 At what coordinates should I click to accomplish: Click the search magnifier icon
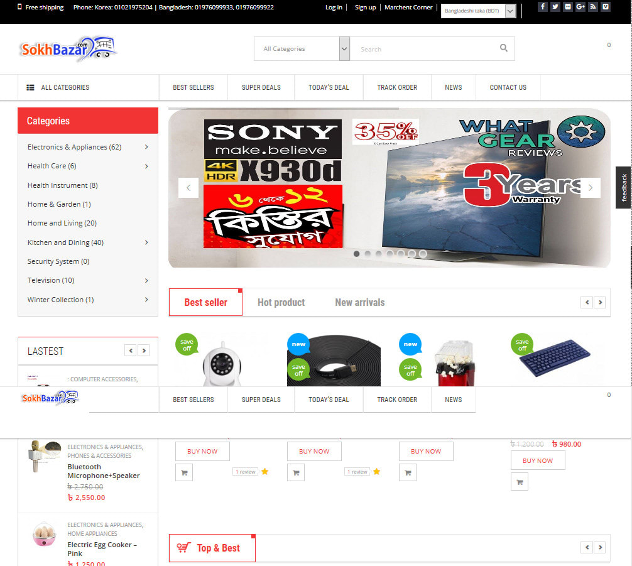[x=503, y=48]
